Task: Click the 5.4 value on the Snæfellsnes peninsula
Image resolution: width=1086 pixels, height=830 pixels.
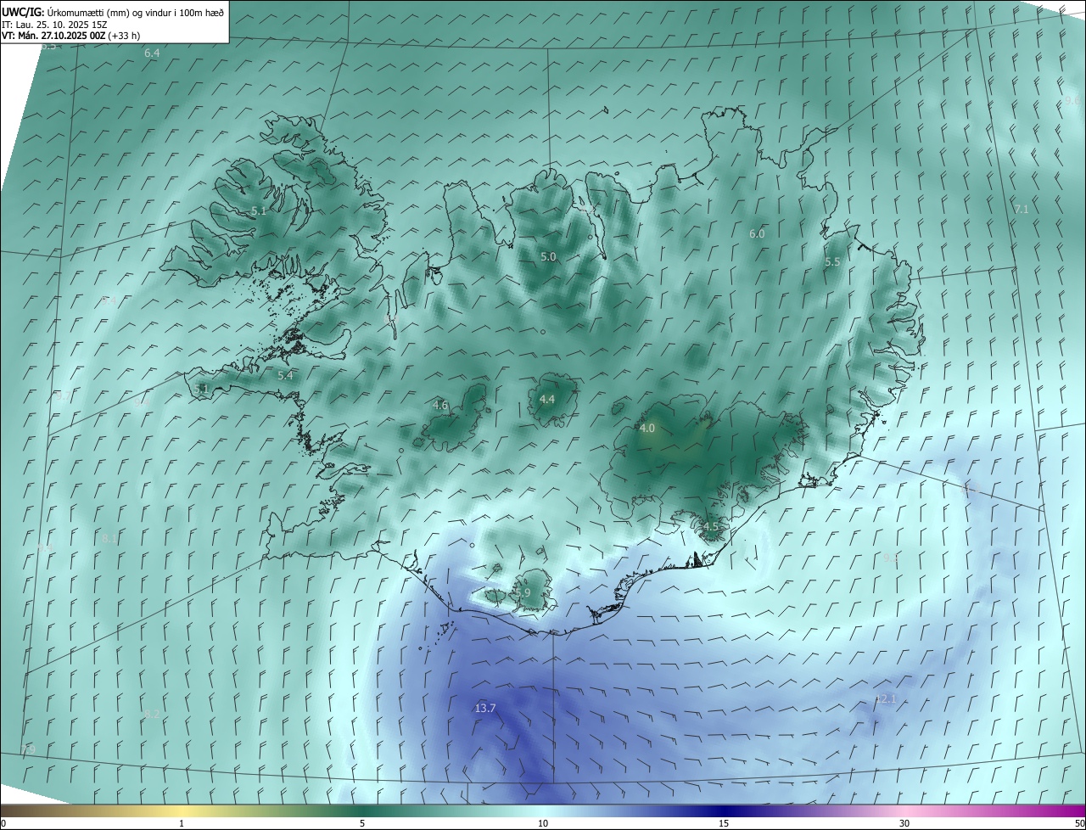Action: click(x=285, y=375)
